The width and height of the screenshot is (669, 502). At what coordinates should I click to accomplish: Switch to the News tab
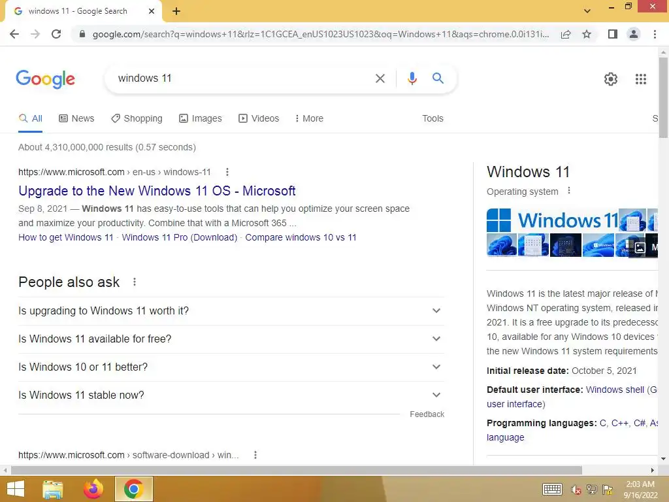click(76, 119)
